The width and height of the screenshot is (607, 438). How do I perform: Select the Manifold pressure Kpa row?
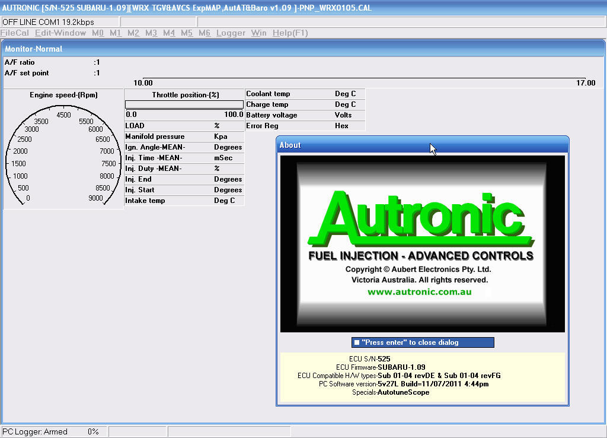(x=184, y=137)
